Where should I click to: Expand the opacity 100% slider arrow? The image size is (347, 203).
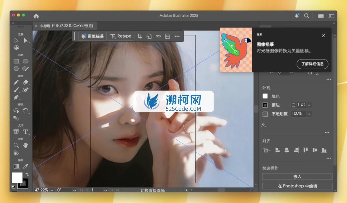pos(309,114)
